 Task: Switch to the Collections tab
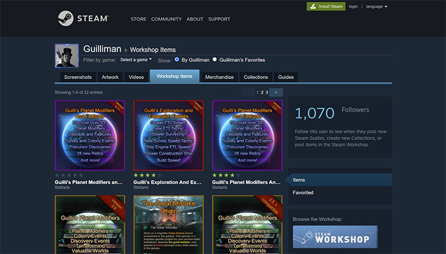tap(256, 77)
